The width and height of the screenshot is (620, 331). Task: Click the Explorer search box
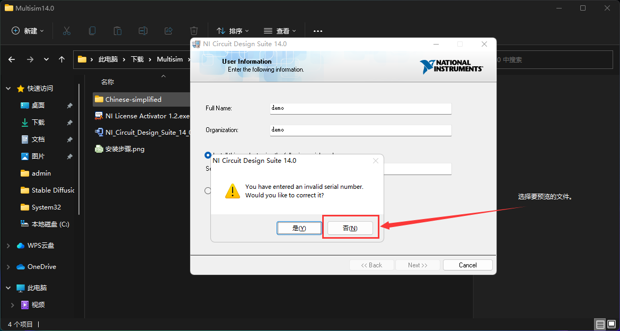(554, 59)
